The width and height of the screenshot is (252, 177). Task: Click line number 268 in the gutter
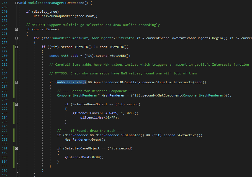point(4,3)
